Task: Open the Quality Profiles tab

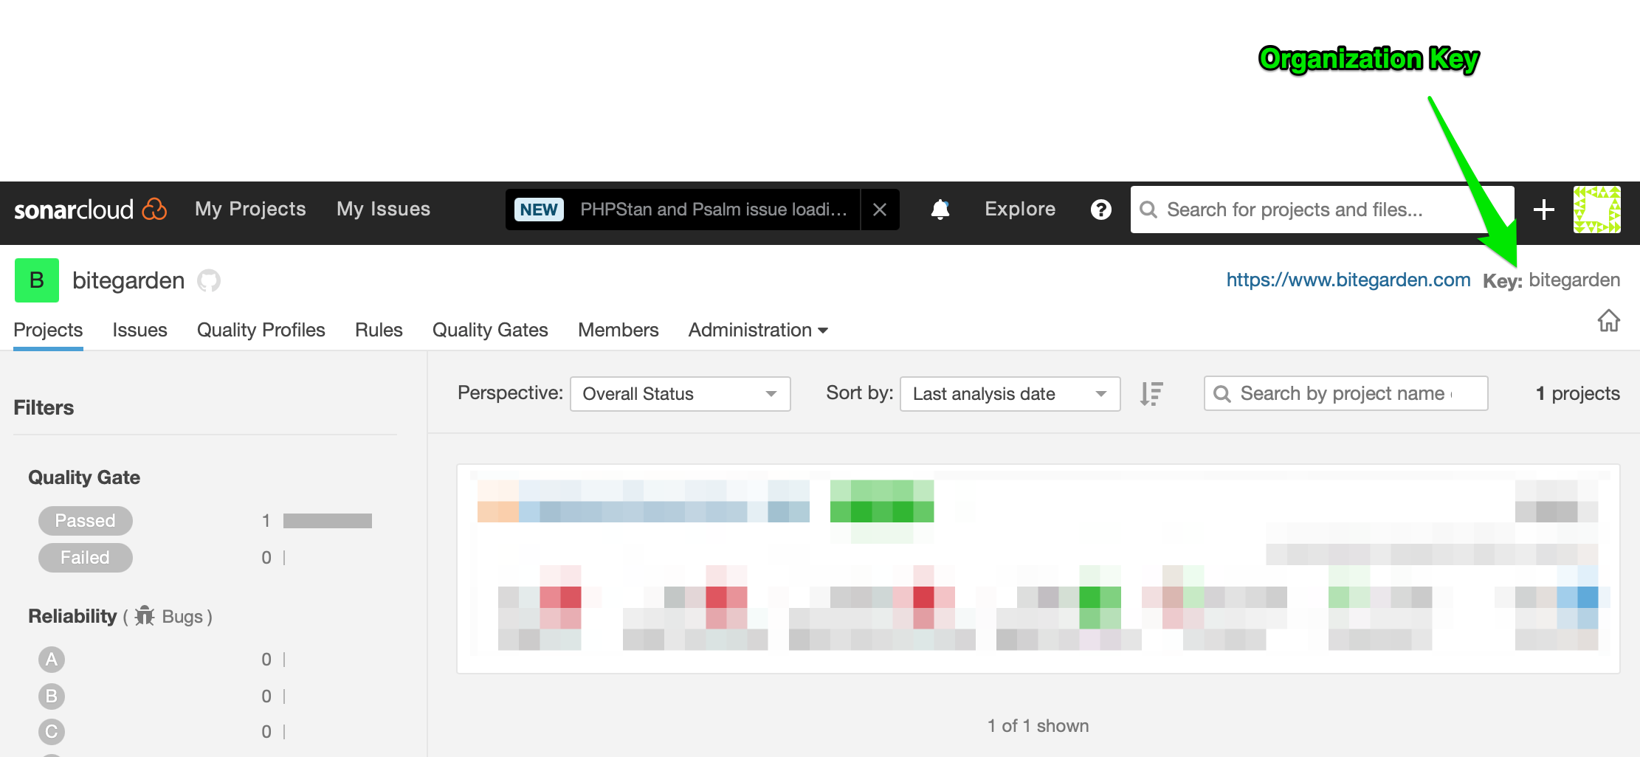Action: pos(261,330)
